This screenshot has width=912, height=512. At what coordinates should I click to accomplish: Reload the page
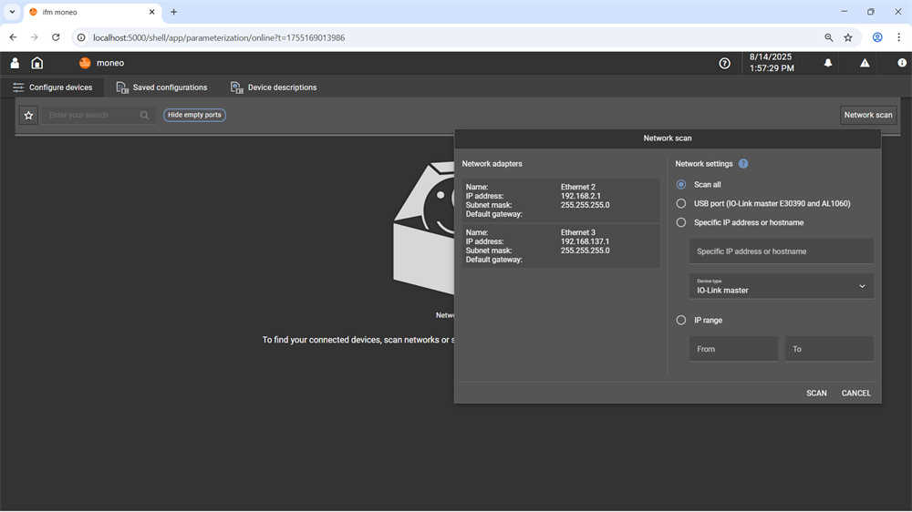click(56, 37)
